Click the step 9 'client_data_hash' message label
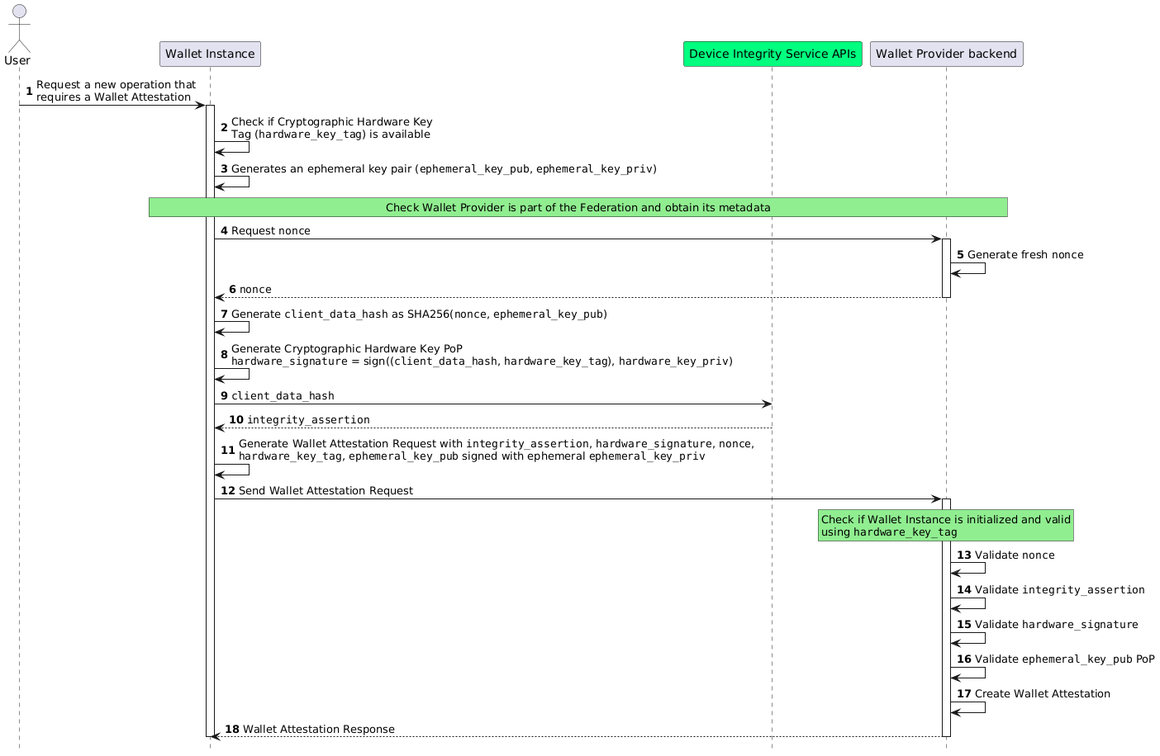Screen dimensions: 1160x756 pyautogui.click(x=283, y=396)
